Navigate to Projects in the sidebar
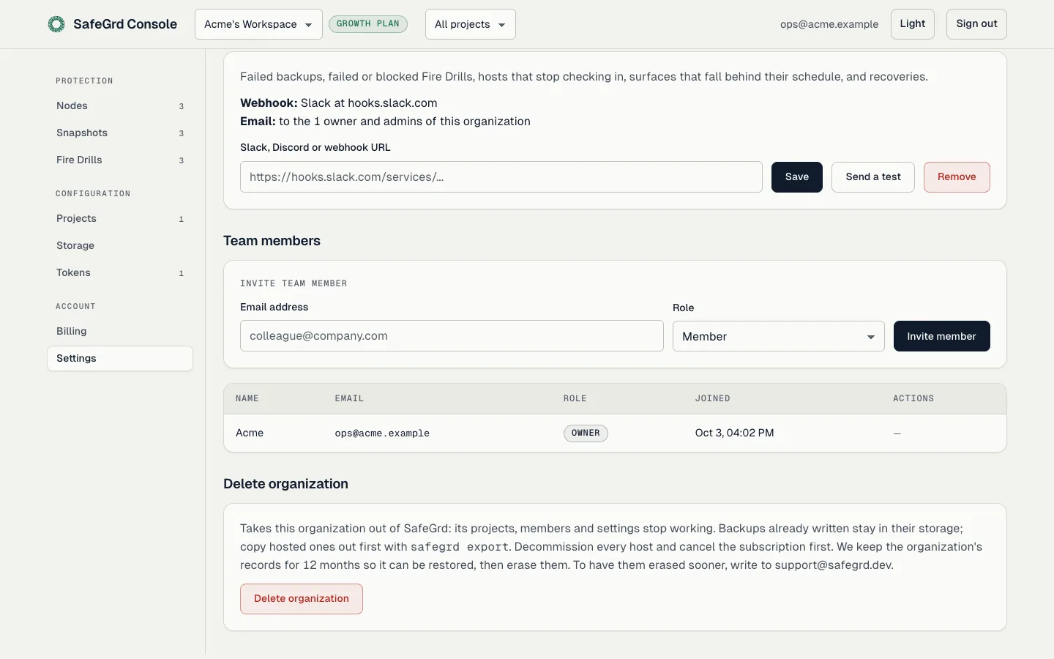 coord(120,218)
